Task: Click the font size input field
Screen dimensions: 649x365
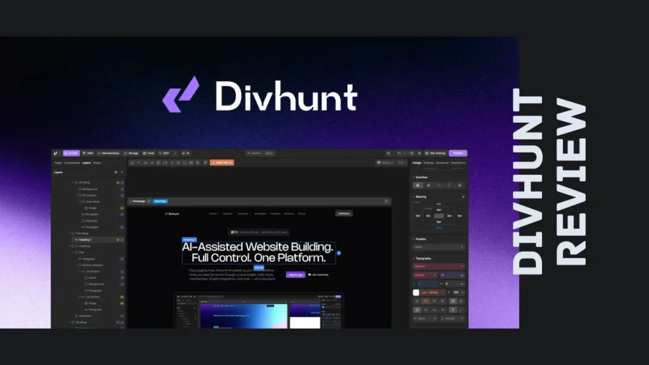Action: [x=452, y=275]
